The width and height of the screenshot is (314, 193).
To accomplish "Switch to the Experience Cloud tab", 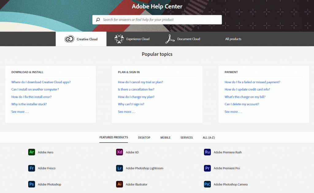I will [132, 39].
